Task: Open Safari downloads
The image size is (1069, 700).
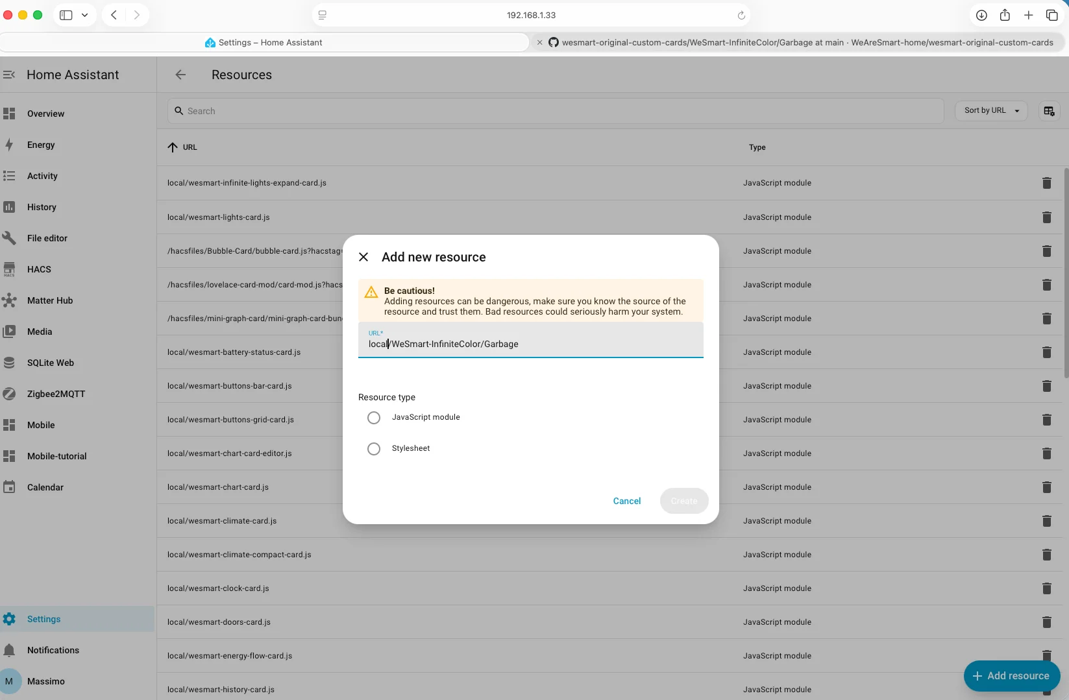Action: 981,15
